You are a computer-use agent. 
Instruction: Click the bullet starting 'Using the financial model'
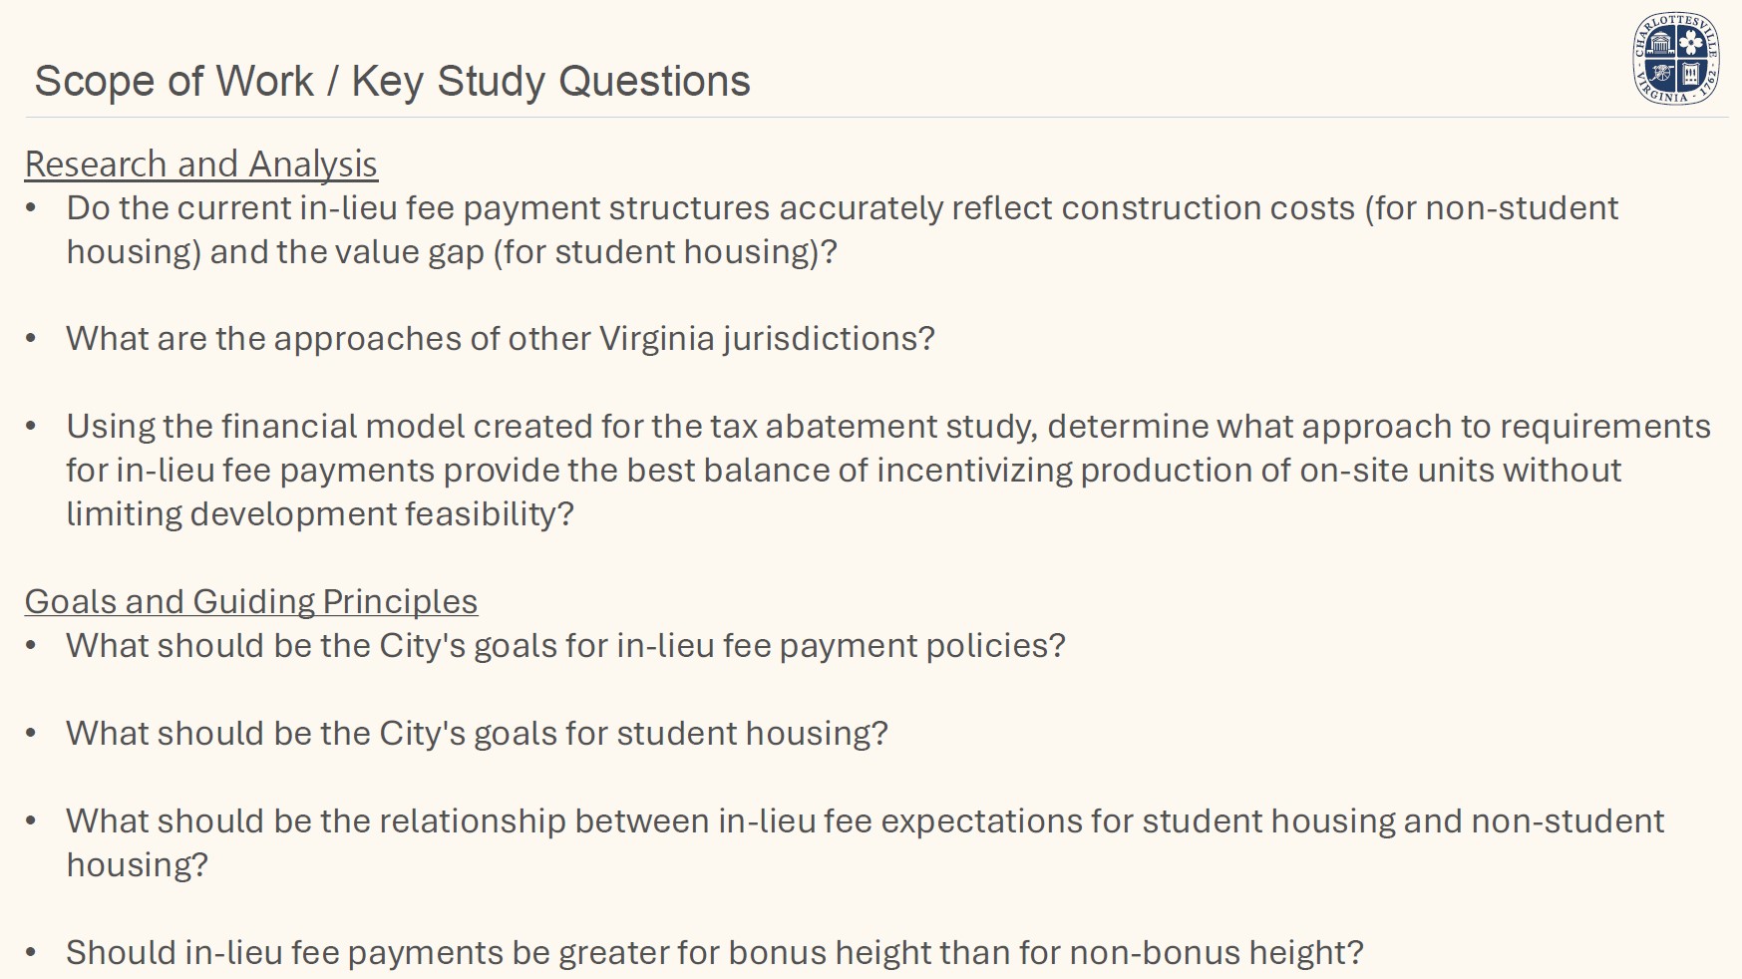click(887, 427)
